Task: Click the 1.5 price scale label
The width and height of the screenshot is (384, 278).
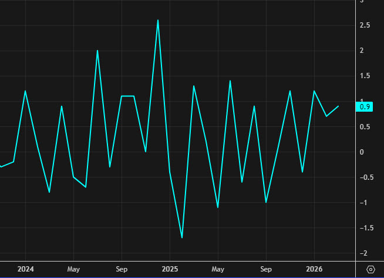Action: coord(365,76)
